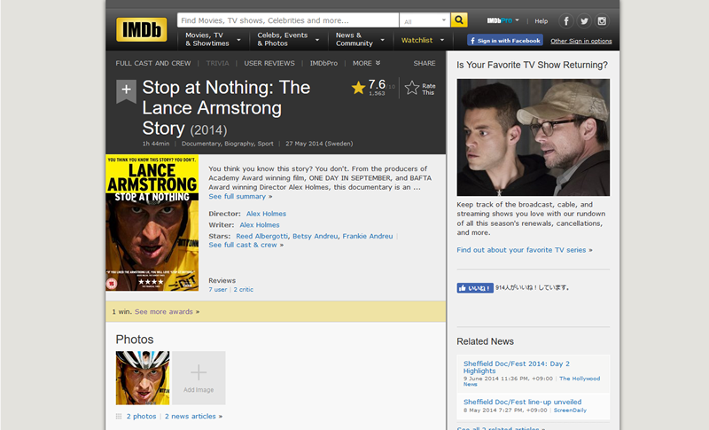Screen dimensions: 709x430
Task: Click the yellow search magnifier button
Action: [x=459, y=20]
